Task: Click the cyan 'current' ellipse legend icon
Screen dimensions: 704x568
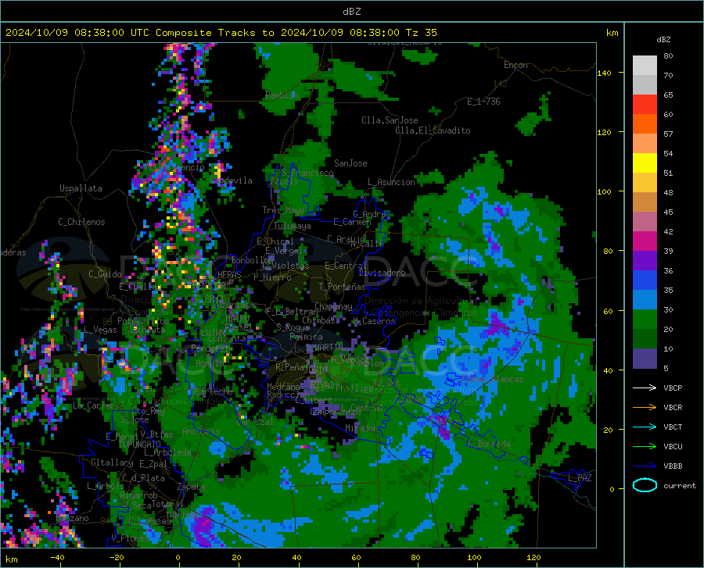Action: click(645, 485)
